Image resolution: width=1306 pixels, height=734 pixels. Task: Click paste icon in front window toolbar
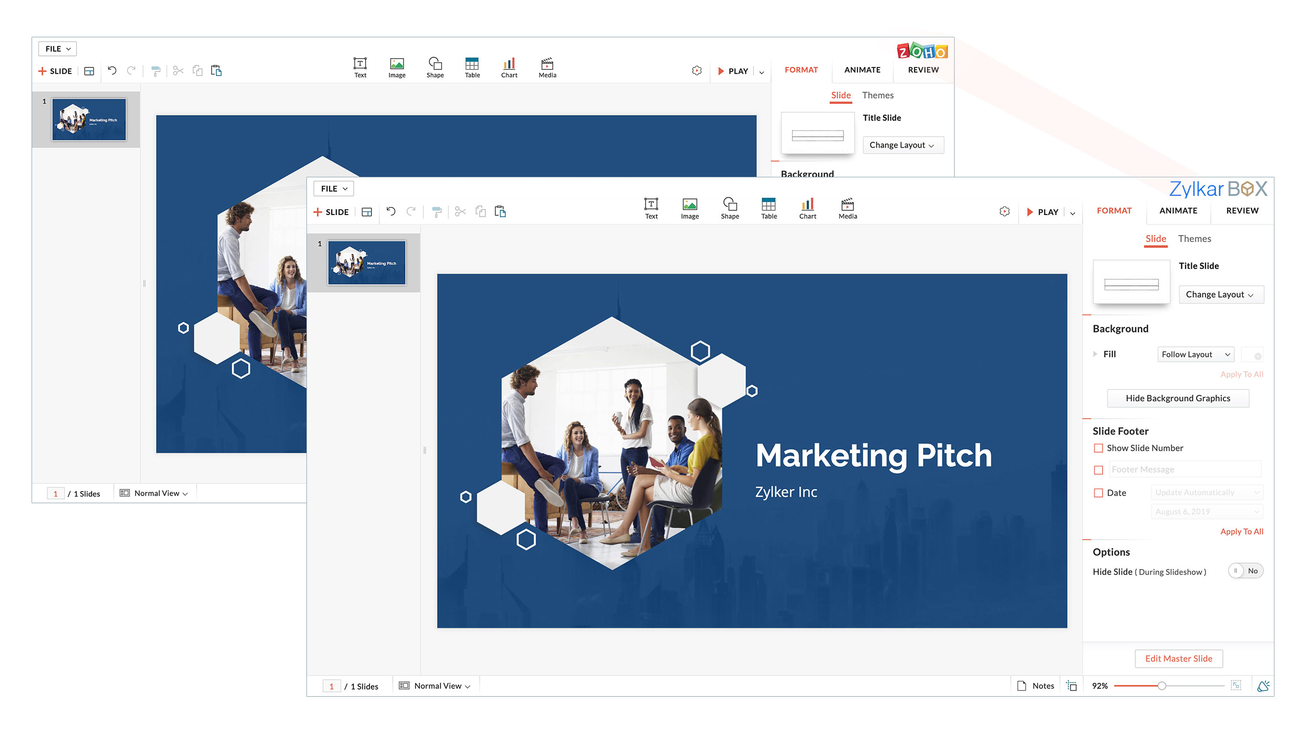(x=500, y=211)
